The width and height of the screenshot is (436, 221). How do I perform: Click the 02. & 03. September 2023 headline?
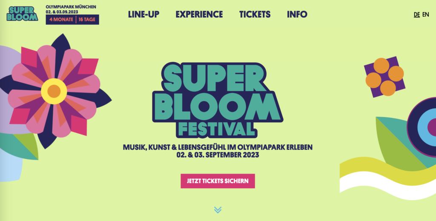[218, 155]
